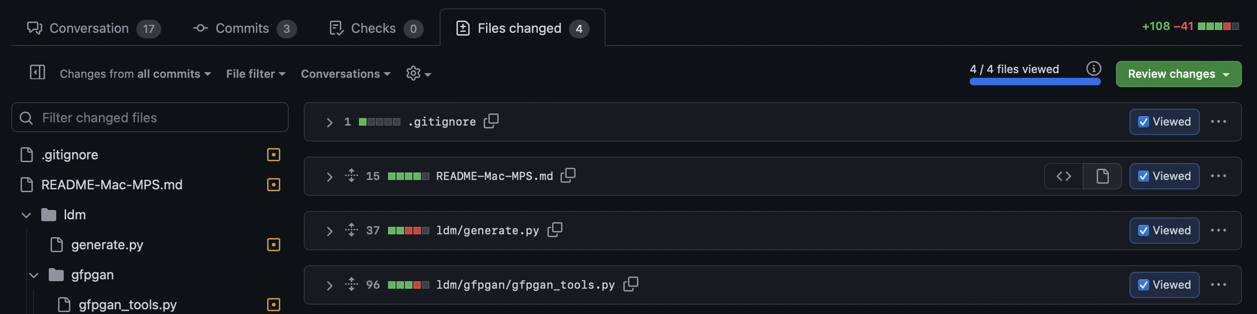
Task: Copy the ldm/generate.py file path
Action: pos(556,229)
